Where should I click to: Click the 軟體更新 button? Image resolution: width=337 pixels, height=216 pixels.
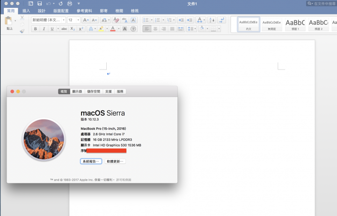(x=115, y=161)
